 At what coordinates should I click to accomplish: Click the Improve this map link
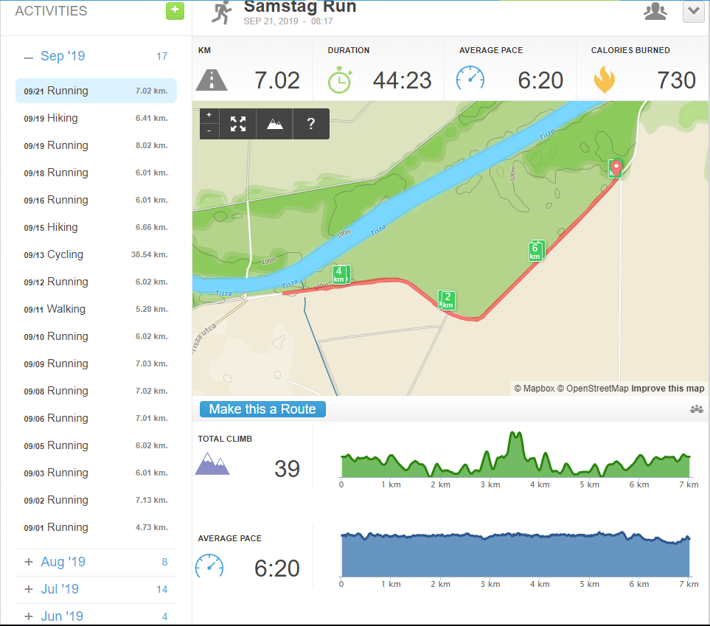[x=667, y=388]
